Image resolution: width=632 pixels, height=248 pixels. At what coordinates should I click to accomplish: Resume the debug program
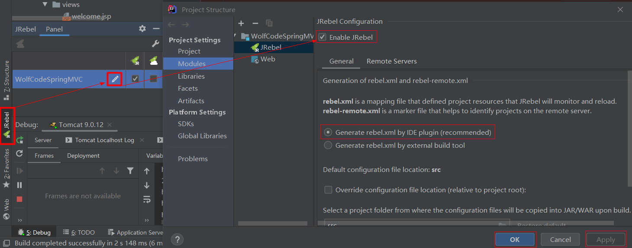[19, 171]
